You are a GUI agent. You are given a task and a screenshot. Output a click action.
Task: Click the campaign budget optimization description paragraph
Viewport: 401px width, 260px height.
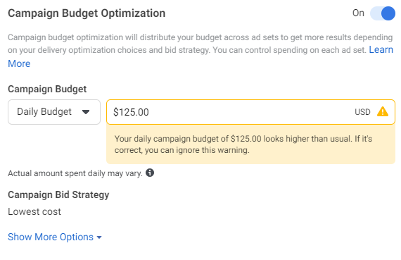pyautogui.click(x=200, y=50)
